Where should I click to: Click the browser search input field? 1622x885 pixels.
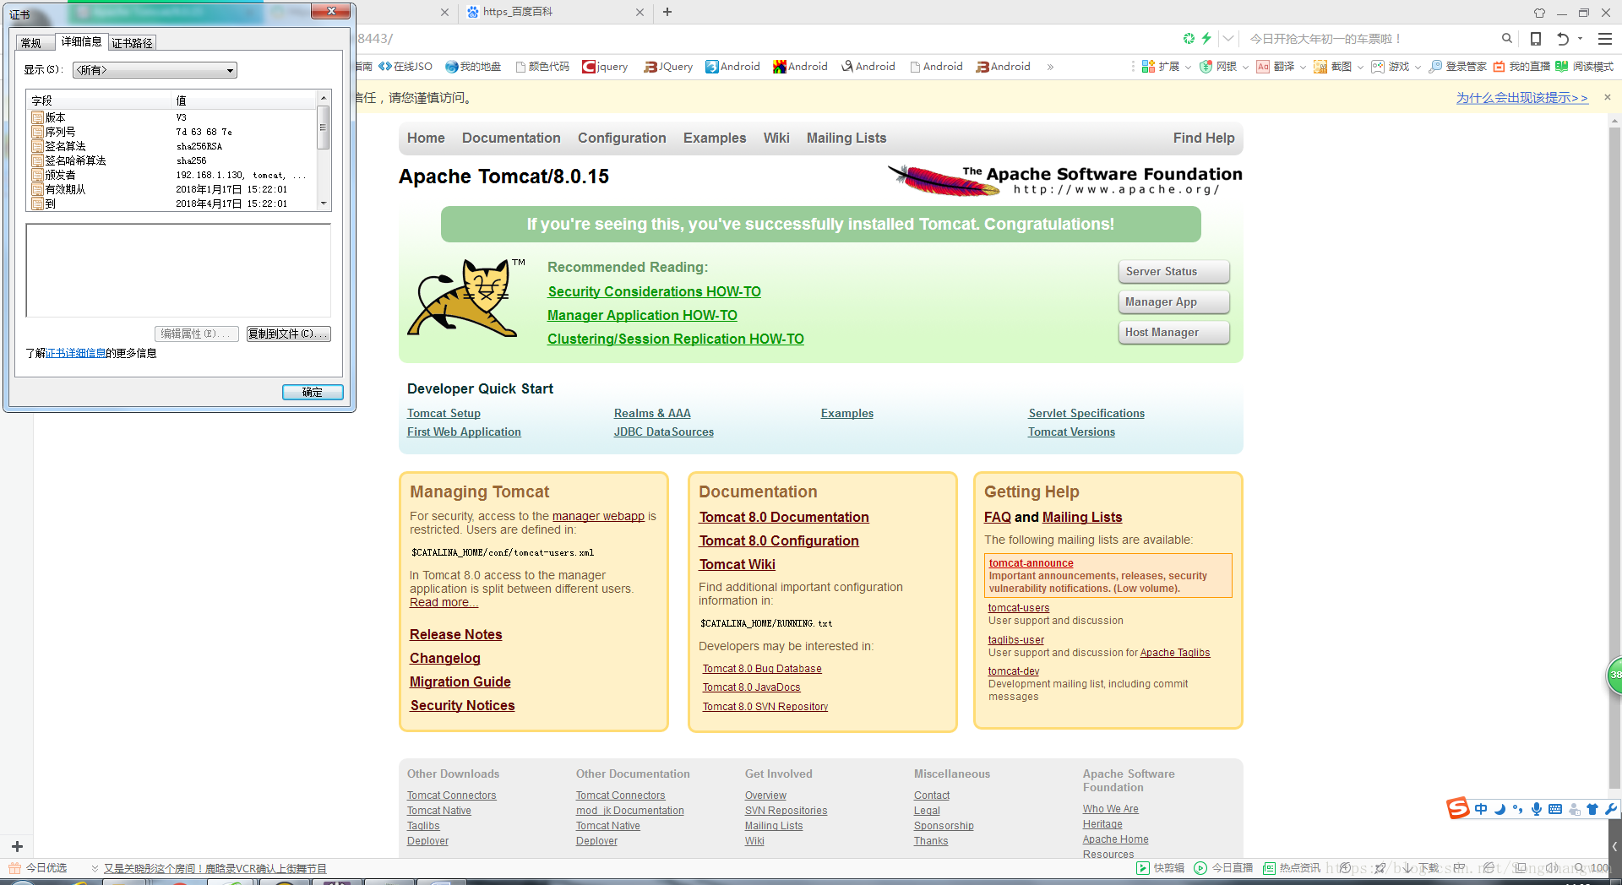[x=1369, y=39]
